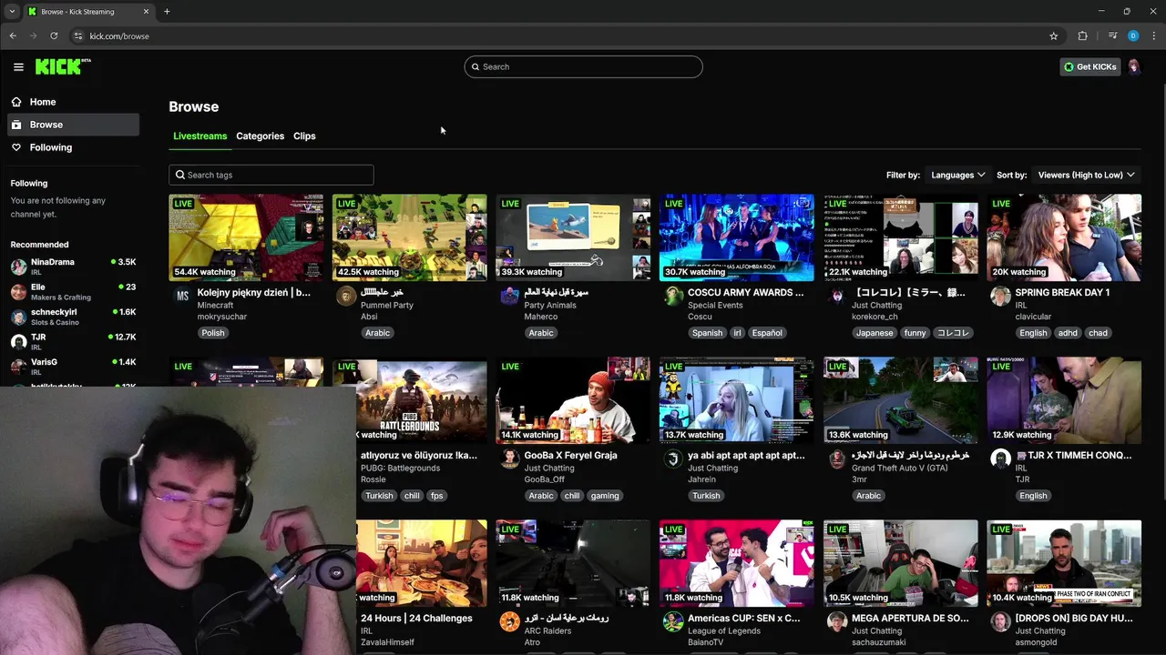Click VarisG's avatar in Recommended
Viewport: 1166px width, 655px height.
pyautogui.click(x=18, y=367)
